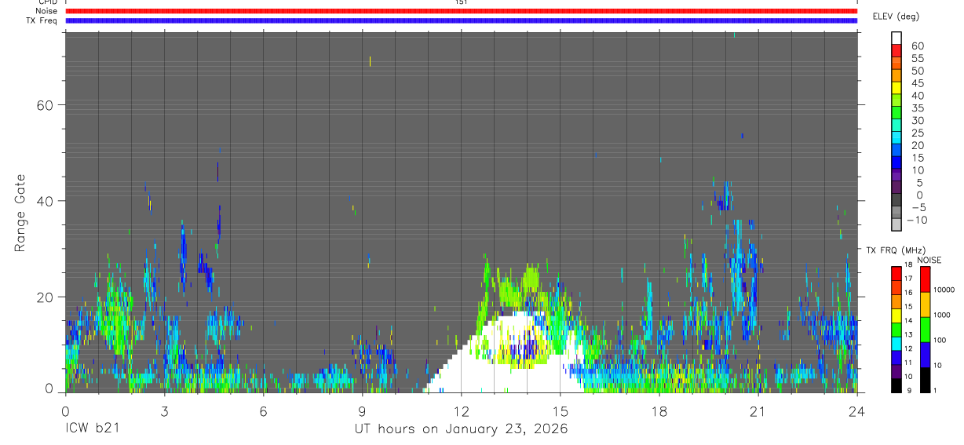Click the "12" tick on the time axis
964x445 pixels.
point(461,410)
